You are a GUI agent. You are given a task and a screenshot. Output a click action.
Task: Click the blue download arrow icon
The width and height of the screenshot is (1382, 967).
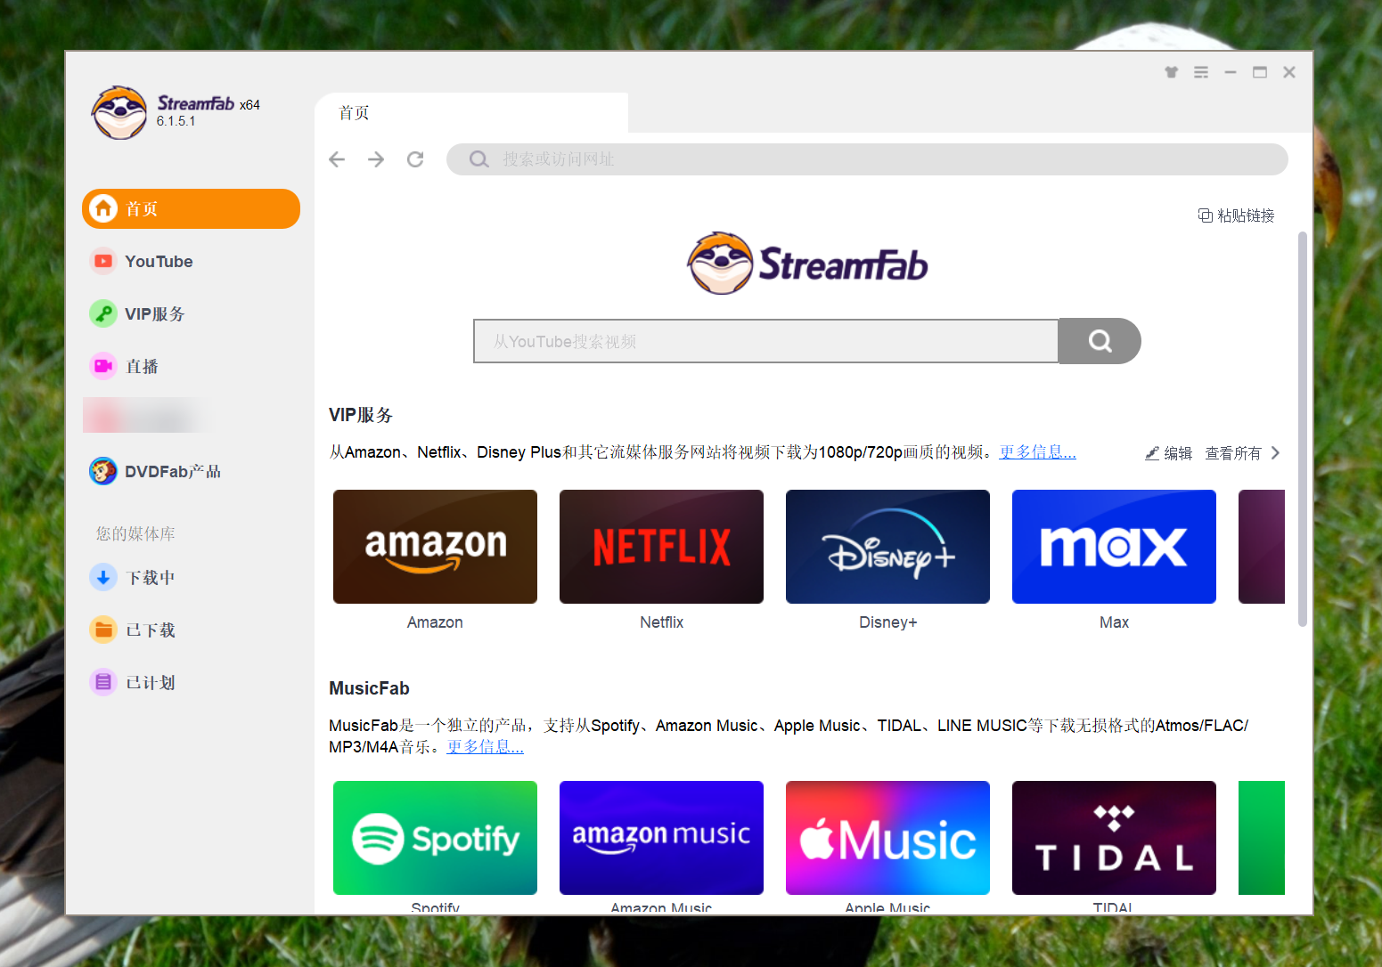pyautogui.click(x=103, y=577)
